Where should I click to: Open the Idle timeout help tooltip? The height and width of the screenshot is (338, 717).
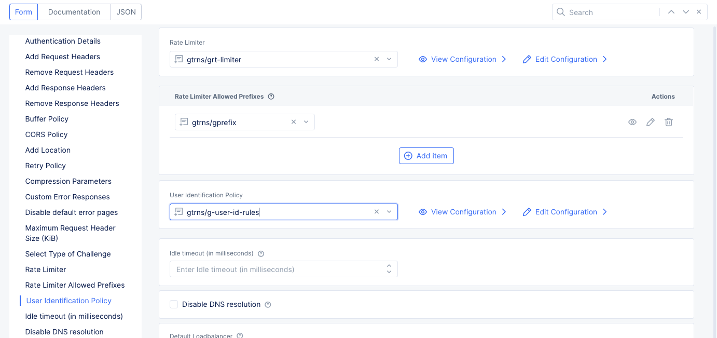point(260,253)
